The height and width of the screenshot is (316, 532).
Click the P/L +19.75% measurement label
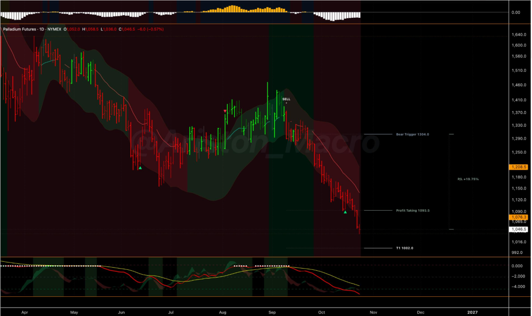click(x=468, y=179)
